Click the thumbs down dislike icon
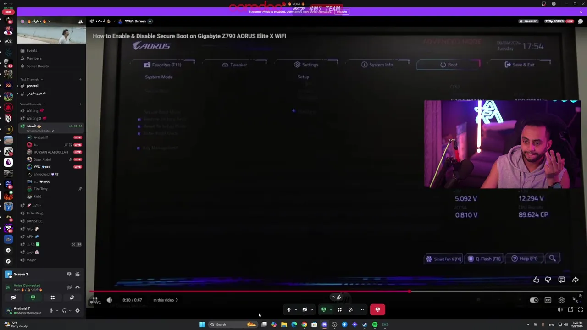 click(x=548, y=280)
